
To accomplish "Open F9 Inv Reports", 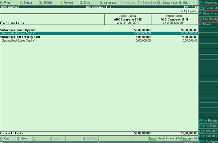I will point(208,121).
